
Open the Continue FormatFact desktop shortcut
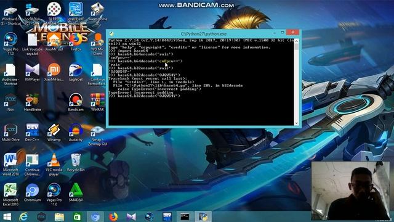click(97, 75)
